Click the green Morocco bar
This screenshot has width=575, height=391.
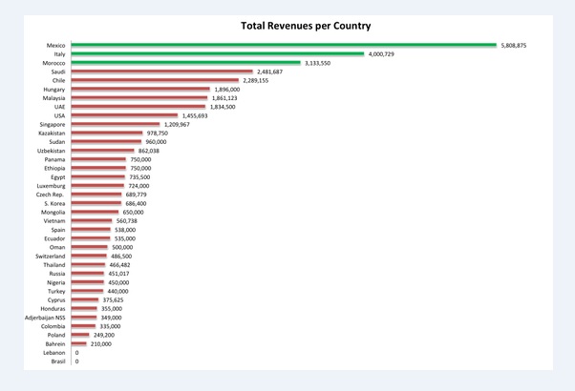pos(185,63)
